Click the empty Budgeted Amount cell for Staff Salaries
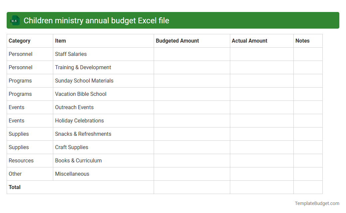346x213 pixels. point(192,54)
